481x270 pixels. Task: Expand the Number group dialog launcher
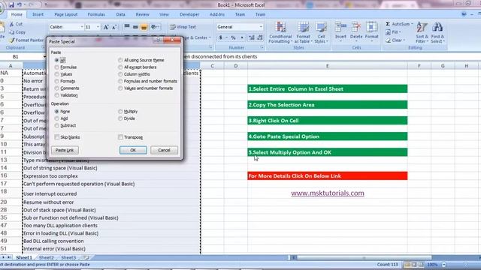(x=262, y=48)
